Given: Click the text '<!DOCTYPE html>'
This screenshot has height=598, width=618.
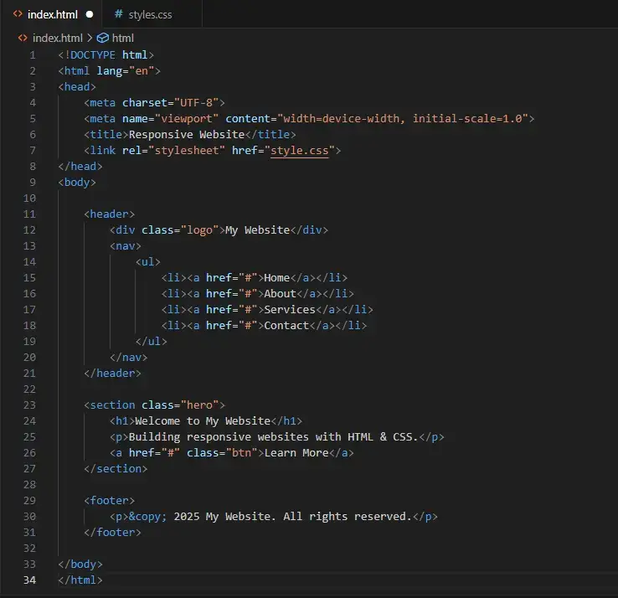Looking at the screenshot, I should (106, 55).
